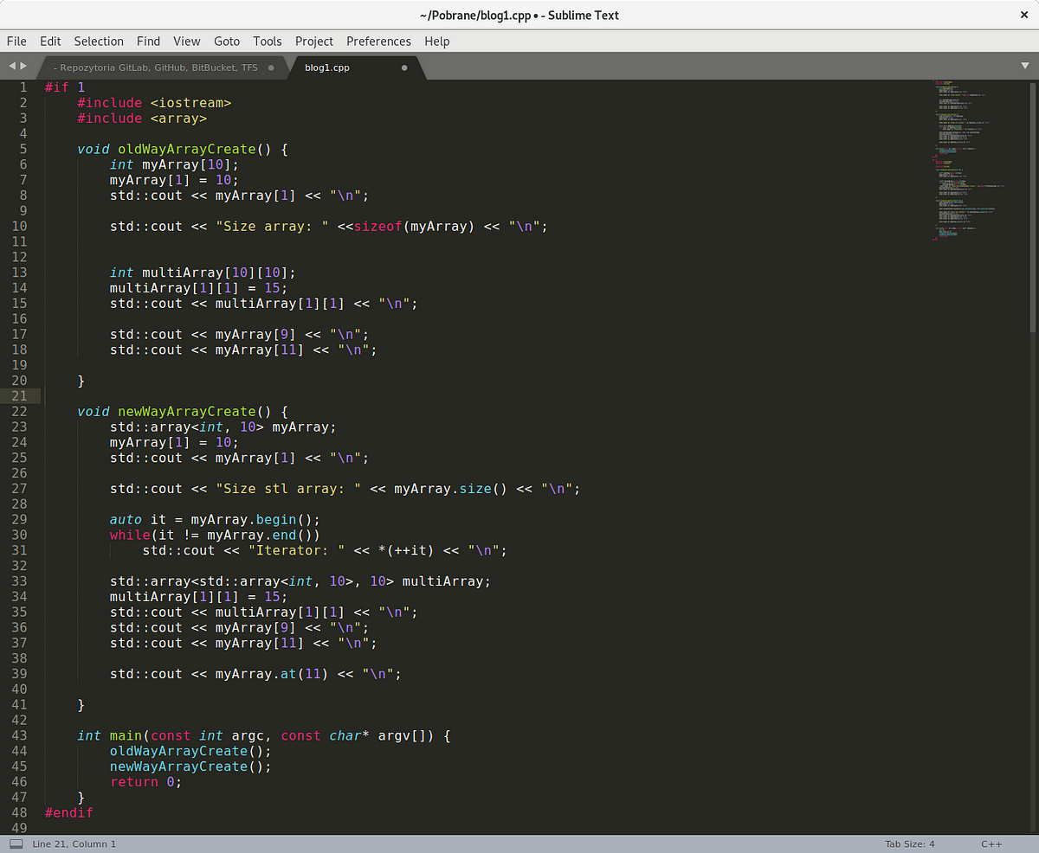The width and height of the screenshot is (1039, 853).
Task: Select the blog1.cpp tab
Action: (327, 67)
